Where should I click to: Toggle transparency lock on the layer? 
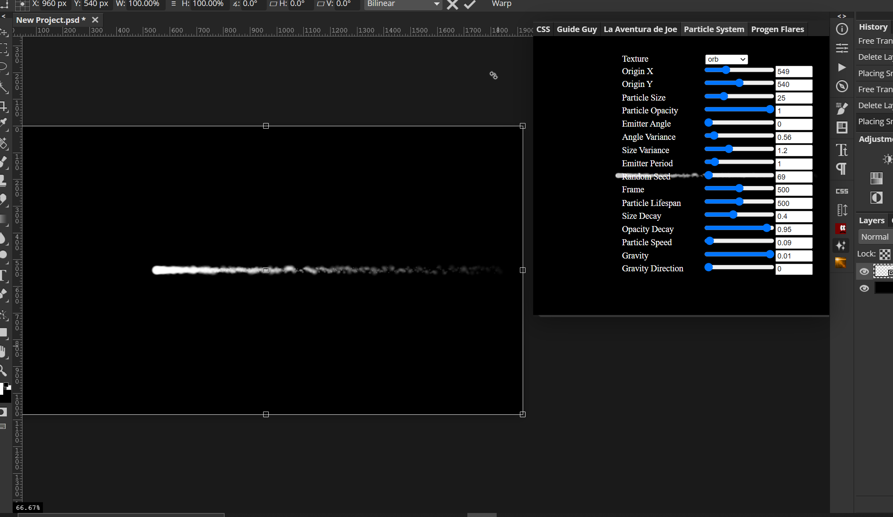pos(885,254)
